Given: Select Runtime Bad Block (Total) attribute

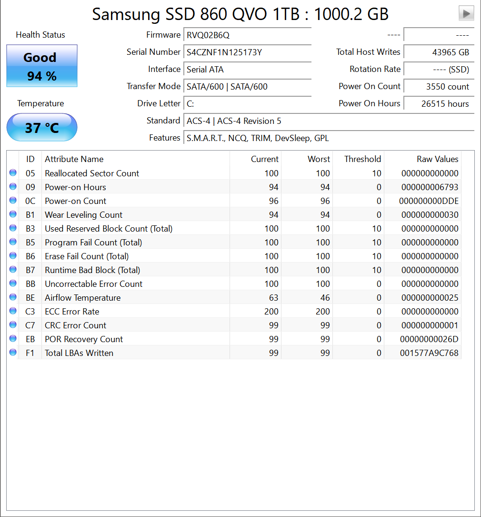Looking at the screenshot, I should [x=92, y=270].
